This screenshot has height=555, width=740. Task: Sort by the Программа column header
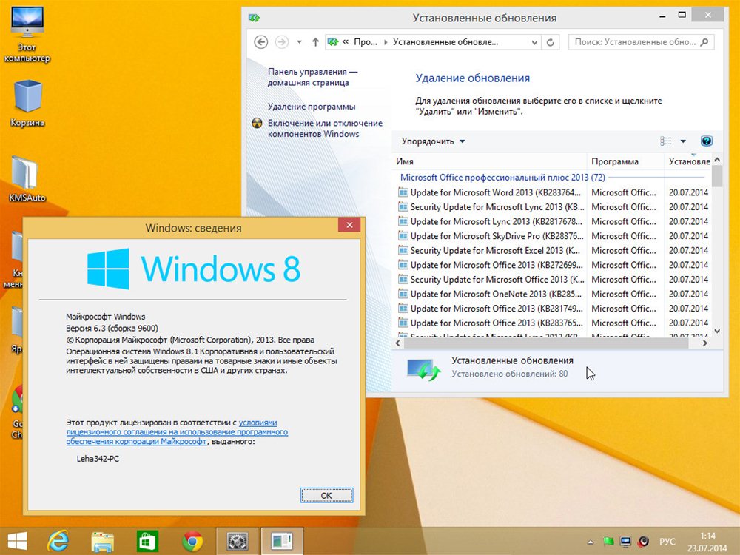click(x=625, y=161)
